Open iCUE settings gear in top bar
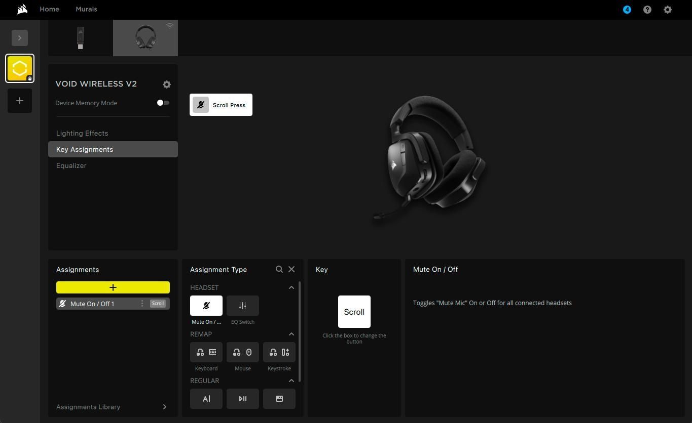 pos(668,9)
